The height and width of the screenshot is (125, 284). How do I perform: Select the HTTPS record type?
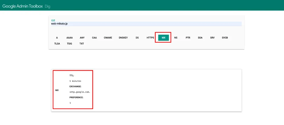click(x=150, y=38)
